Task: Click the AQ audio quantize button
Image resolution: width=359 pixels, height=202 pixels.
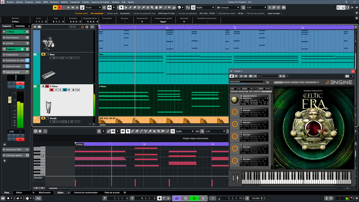Action: click(x=39, y=198)
